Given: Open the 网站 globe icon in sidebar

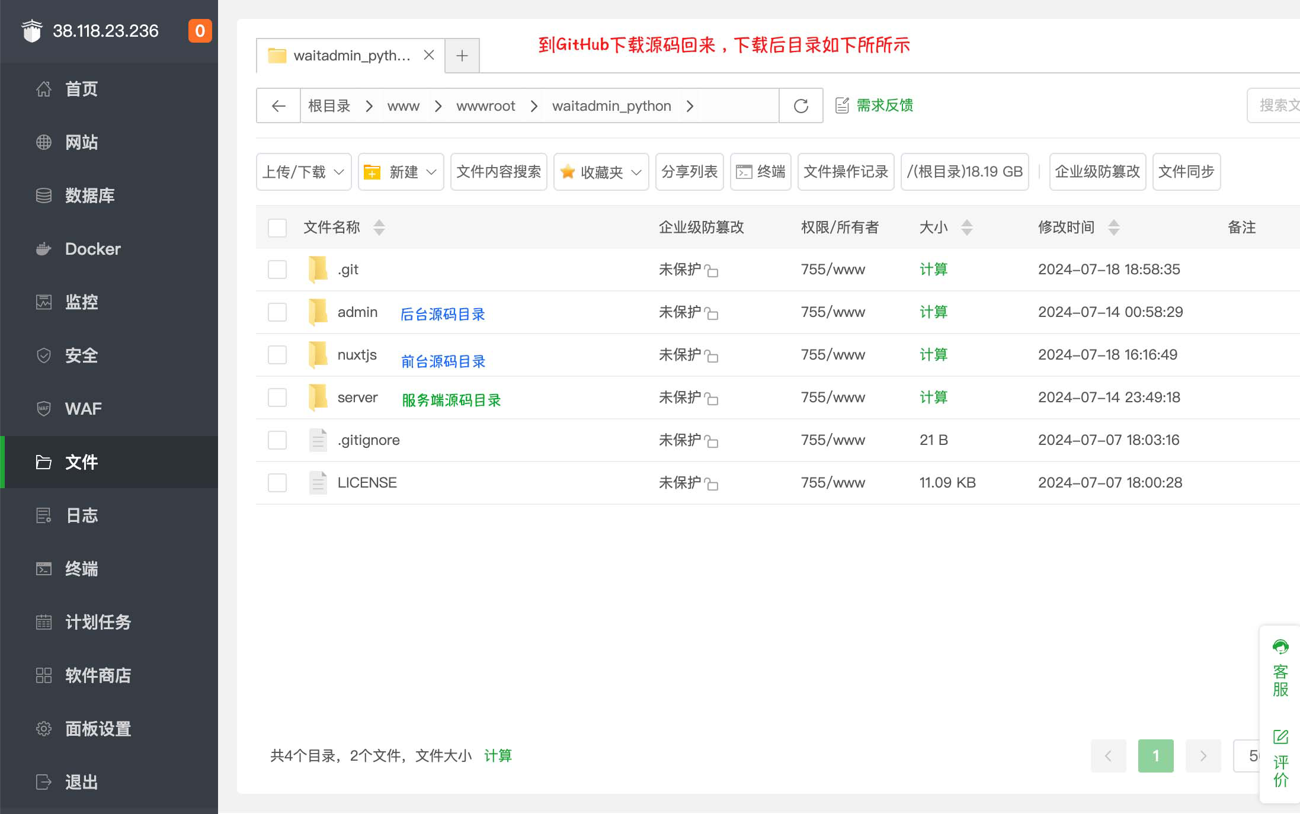Looking at the screenshot, I should pos(44,142).
